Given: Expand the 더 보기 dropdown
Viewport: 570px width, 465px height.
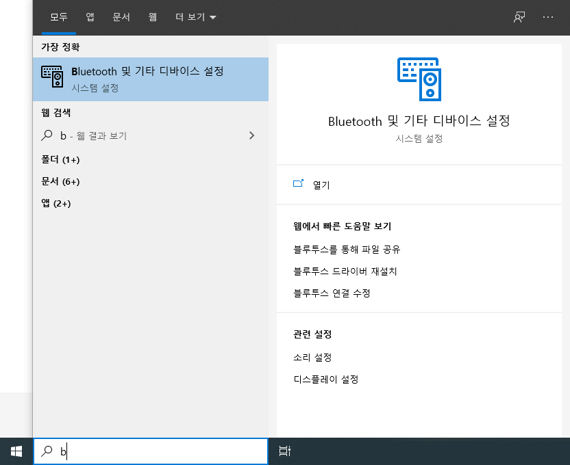Looking at the screenshot, I should (x=195, y=17).
